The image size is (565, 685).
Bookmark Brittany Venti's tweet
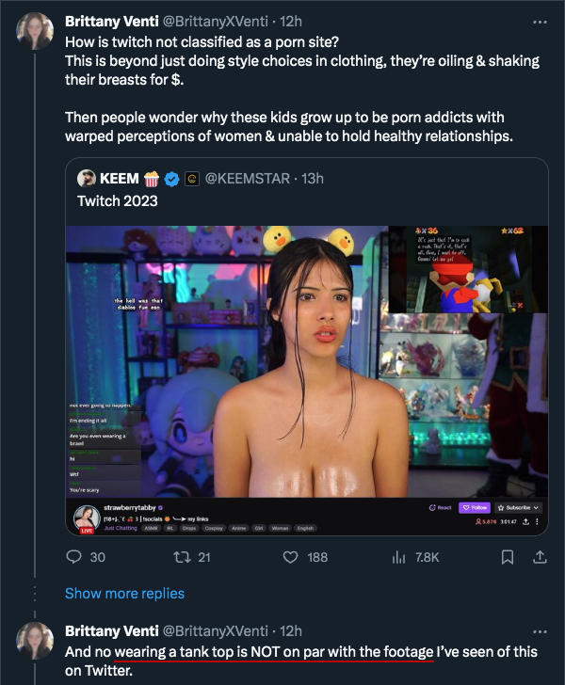pos(507,557)
